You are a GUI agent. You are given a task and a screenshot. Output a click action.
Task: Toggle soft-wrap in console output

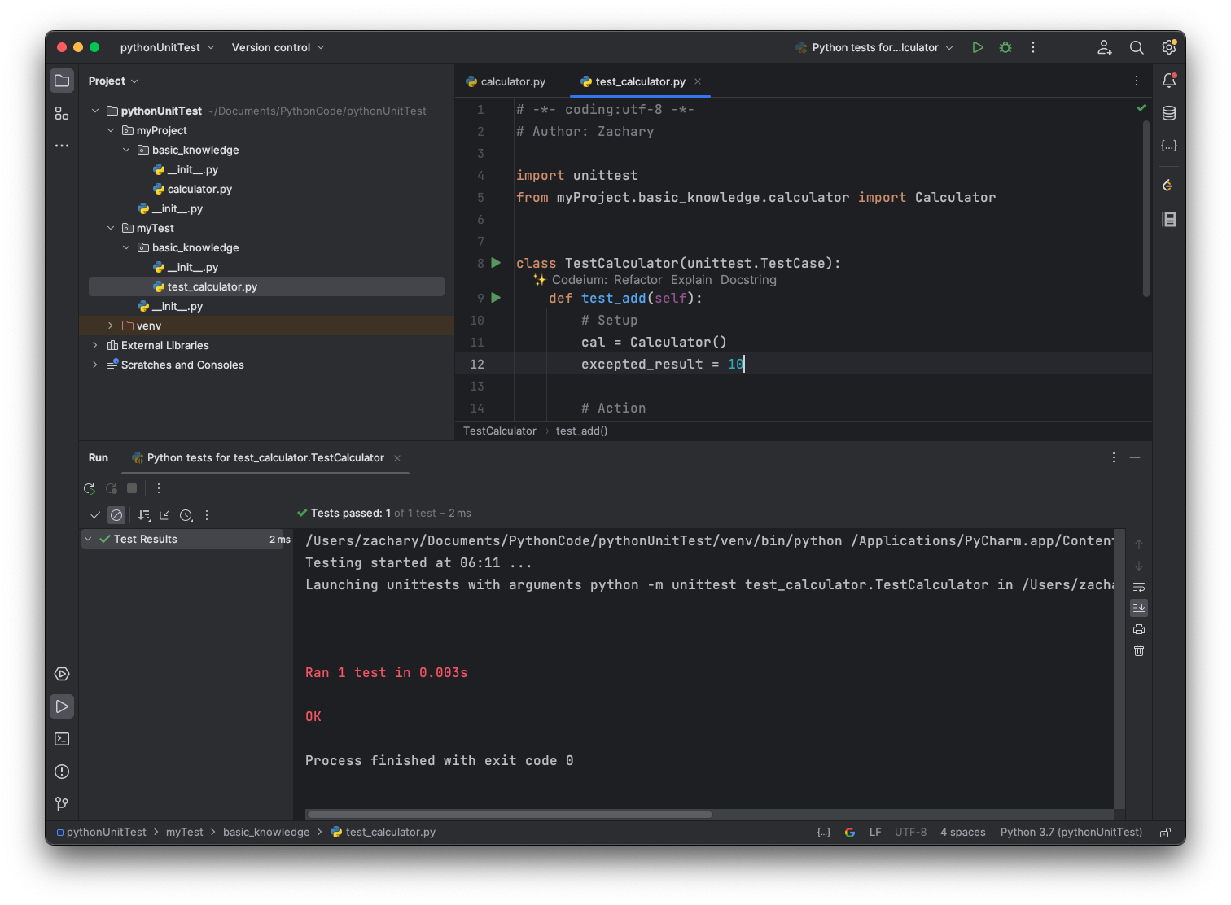pos(1139,587)
